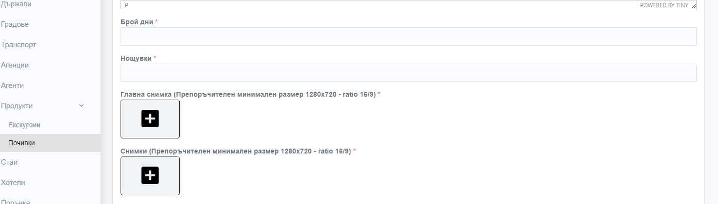Open the Транспорт sidebar item
Viewport: 718px width, 204px height.
pos(18,45)
